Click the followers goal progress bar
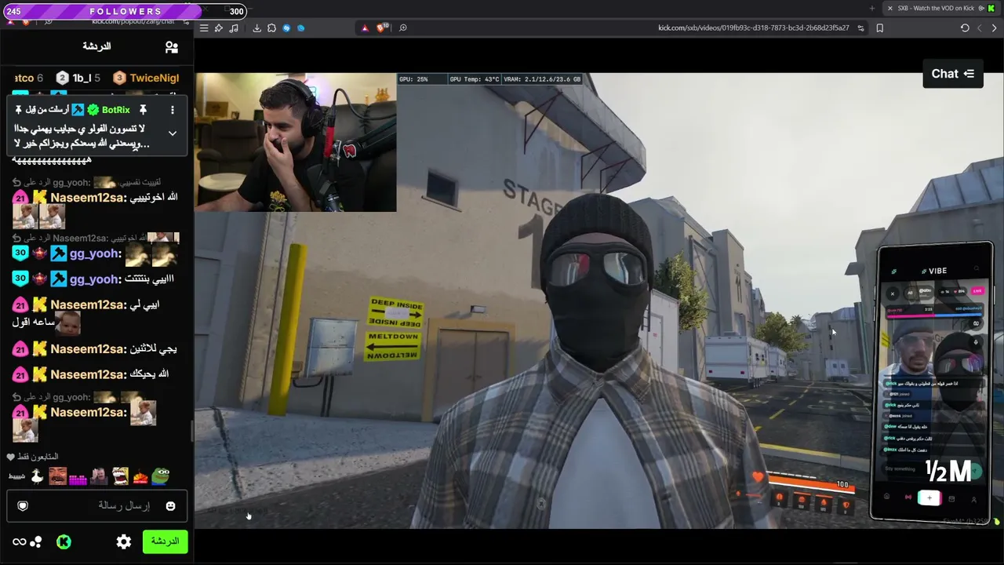Image resolution: width=1004 pixels, height=565 pixels. click(125, 11)
